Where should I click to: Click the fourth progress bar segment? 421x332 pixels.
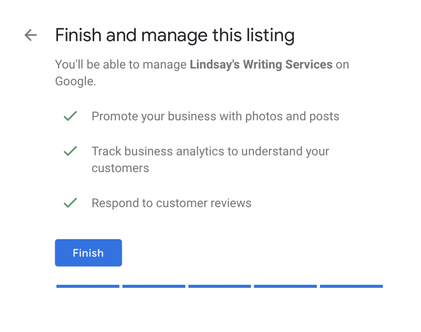click(285, 286)
